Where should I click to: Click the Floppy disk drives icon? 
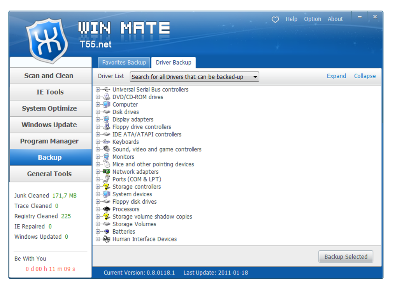click(x=106, y=201)
